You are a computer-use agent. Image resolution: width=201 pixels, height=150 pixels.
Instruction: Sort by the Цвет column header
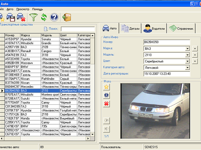(x=68, y=35)
